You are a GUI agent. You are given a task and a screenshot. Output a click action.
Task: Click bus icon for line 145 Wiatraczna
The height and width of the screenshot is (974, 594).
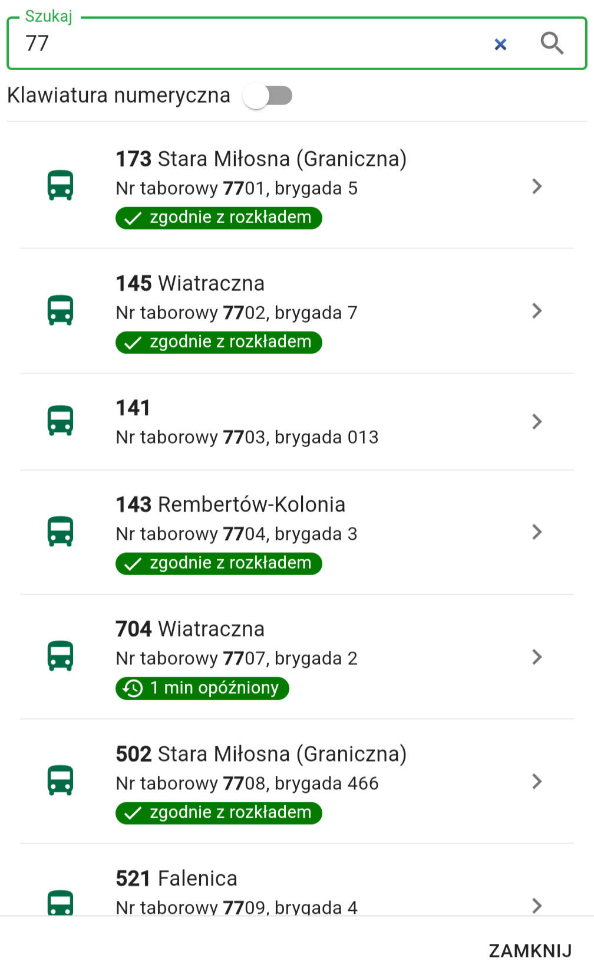click(60, 310)
